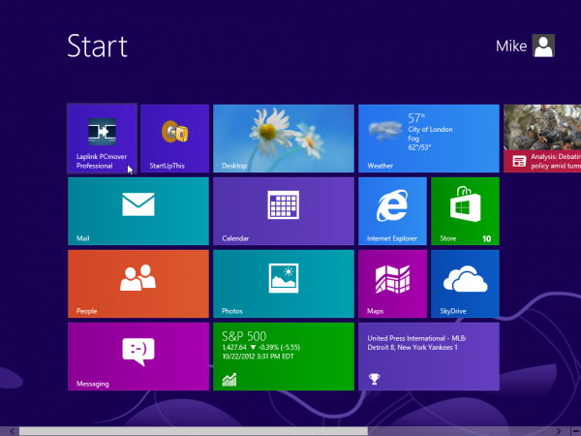
Task: Click 'Detroit 8, New York Yankees 1' headline
Action: click(x=413, y=348)
